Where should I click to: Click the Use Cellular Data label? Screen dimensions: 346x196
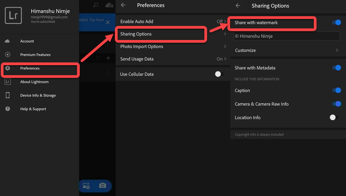[137, 74]
